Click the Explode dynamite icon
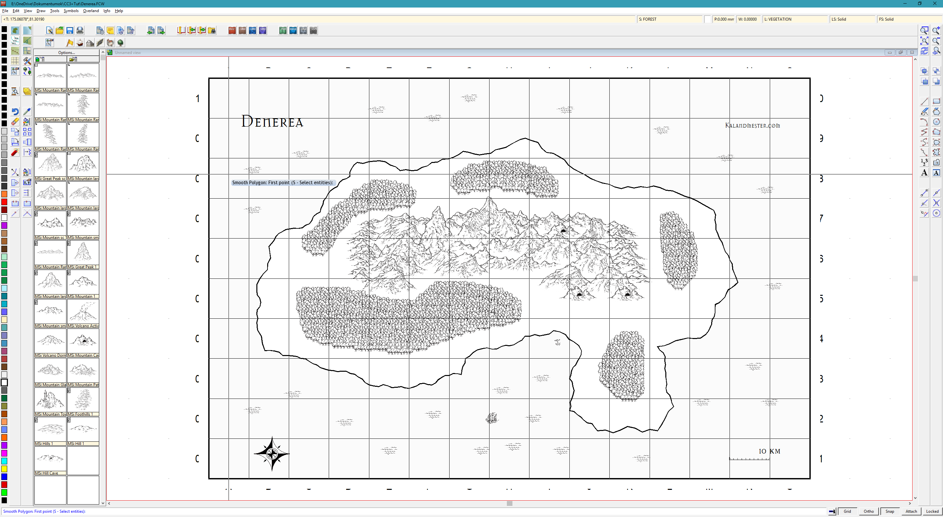 pyautogui.click(x=15, y=152)
